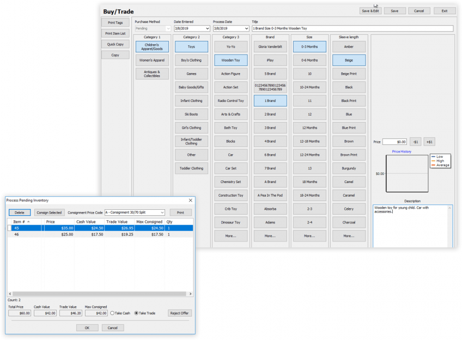Toggle the Wooden Toy category button
Image resolution: width=462 pixels, height=340 pixels.
pos(230,60)
